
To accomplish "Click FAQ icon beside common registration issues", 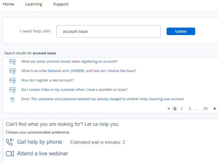I will point(12,62).
